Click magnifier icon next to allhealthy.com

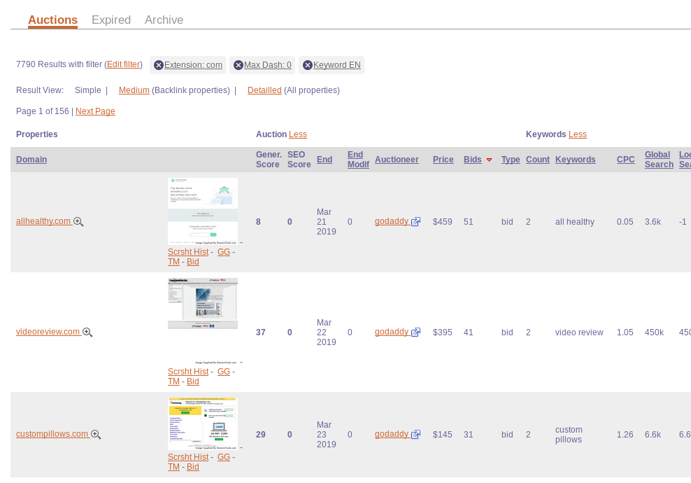click(x=78, y=222)
